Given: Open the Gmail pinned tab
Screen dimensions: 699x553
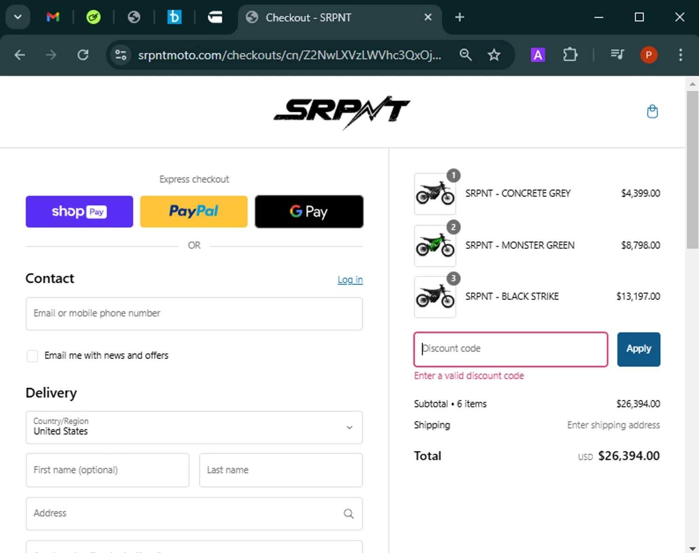Looking at the screenshot, I should [53, 17].
